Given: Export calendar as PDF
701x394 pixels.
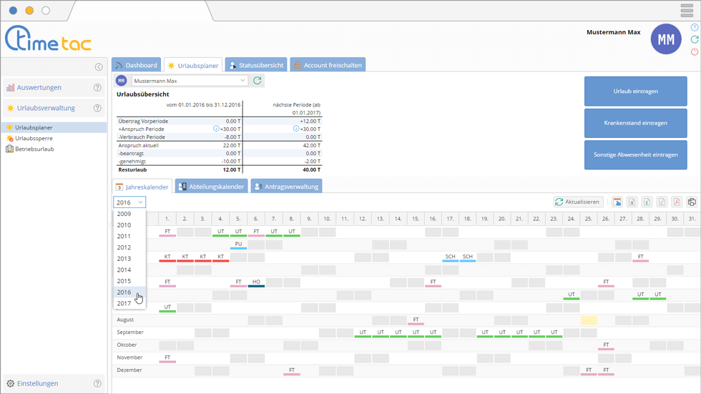Looking at the screenshot, I should (x=676, y=202).
